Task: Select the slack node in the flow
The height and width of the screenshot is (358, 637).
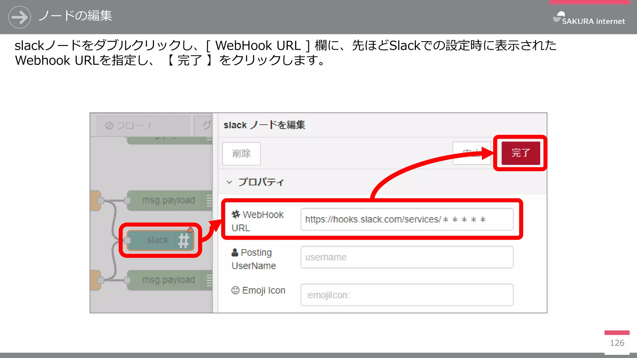Action: pyautogui.click(x=160, y=240)
